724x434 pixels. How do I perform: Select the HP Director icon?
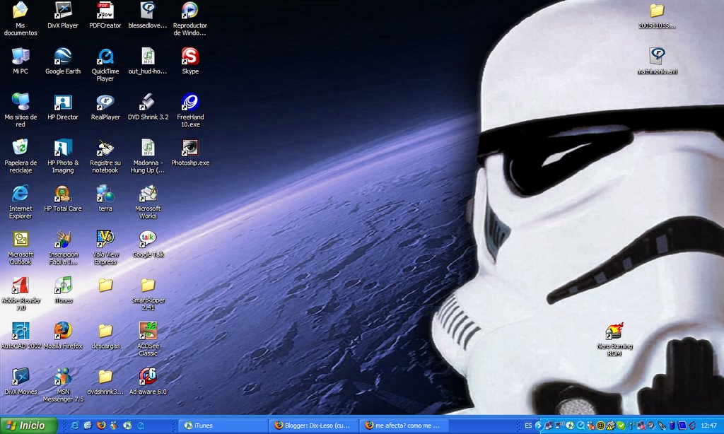tap(63, 102)
